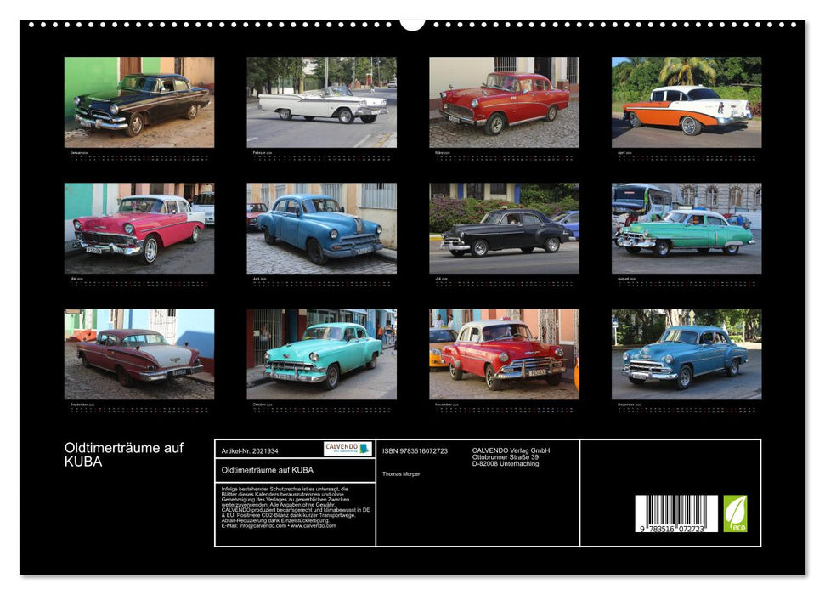This screenshot has height=595, width=825.
Task: Open the www.calvendo.com website link
Action: (x=311, y=526)
